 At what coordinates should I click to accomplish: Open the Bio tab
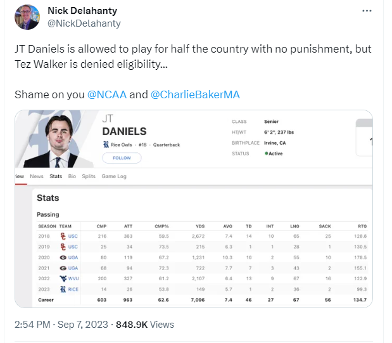[72, 176]
